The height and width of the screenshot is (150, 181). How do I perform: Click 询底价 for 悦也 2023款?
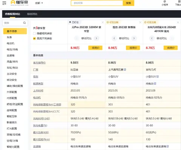(x=133, y=48)
